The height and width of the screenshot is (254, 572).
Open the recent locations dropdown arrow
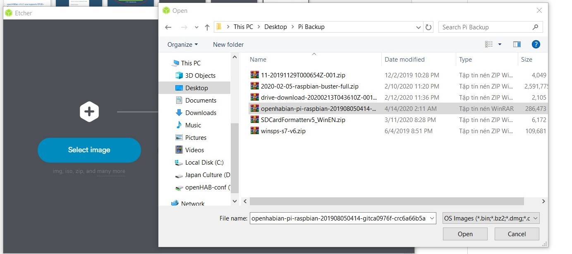(196, 28)
